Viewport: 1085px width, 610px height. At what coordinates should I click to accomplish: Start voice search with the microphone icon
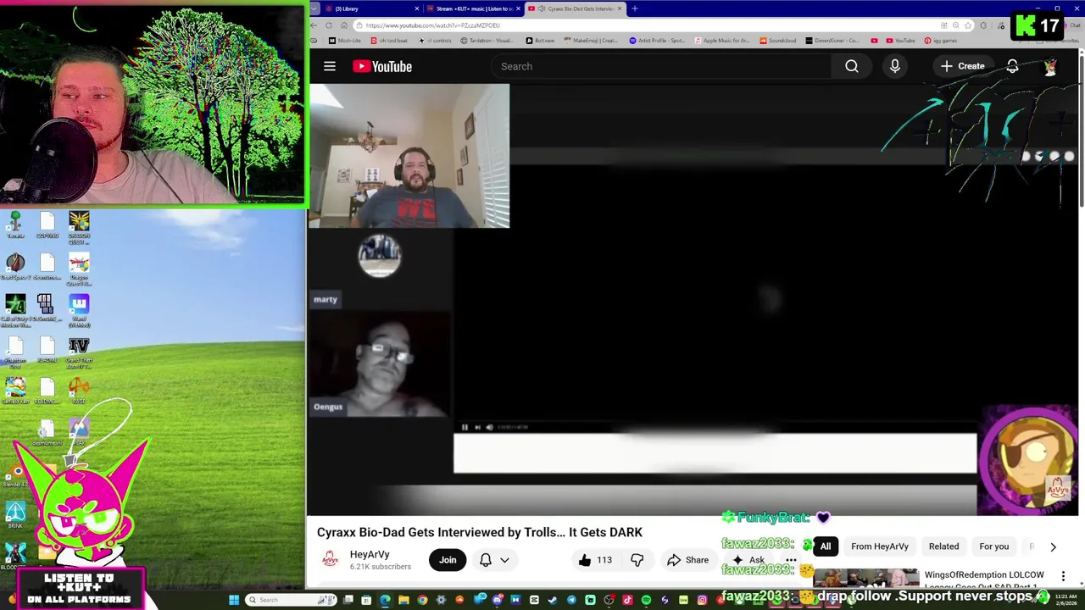pyautogui.click(x=895, y=66)
